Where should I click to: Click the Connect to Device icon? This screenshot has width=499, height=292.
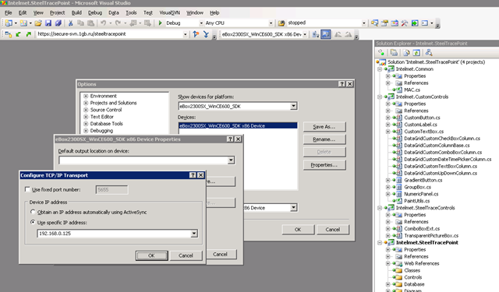(315, 34)
